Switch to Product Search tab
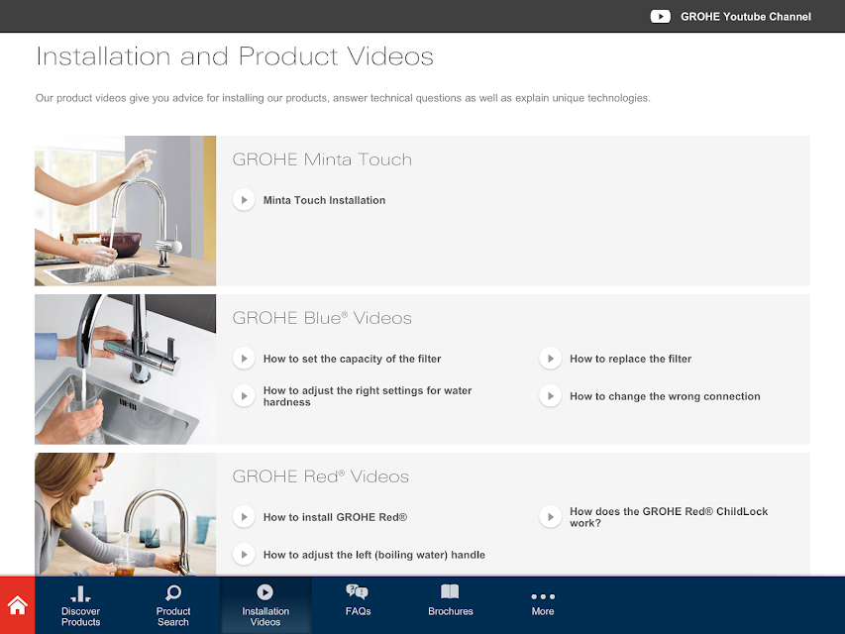Image resolution: width=845 pixels, height=634 pixels. 173,605
